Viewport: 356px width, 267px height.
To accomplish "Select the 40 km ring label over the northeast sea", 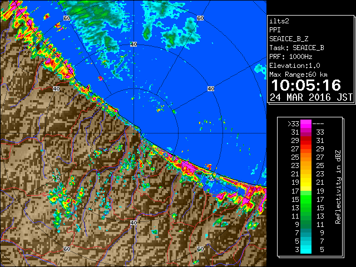I will [x=211, y=89].
